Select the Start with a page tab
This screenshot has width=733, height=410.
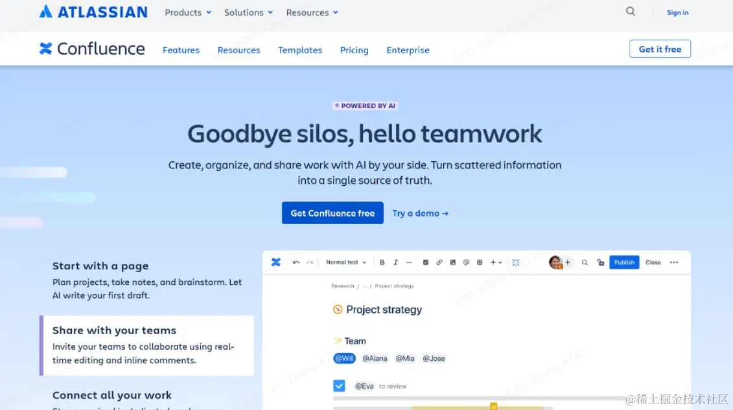(146, 280)
